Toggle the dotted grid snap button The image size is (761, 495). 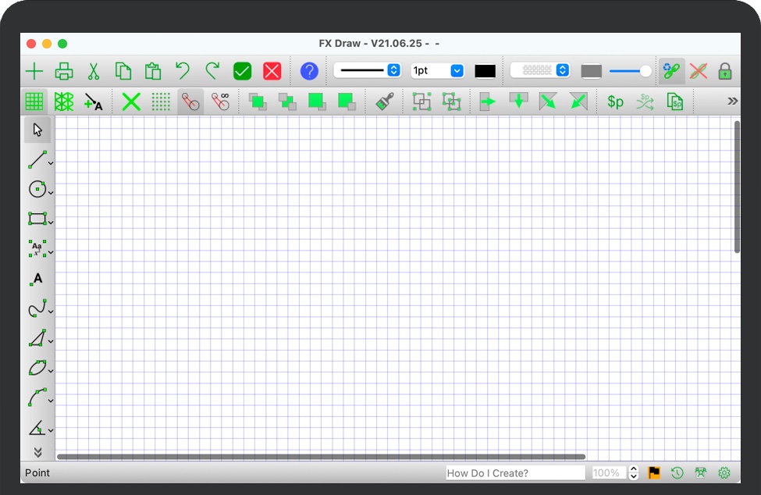pyautogui.click(x=161, y=101)
